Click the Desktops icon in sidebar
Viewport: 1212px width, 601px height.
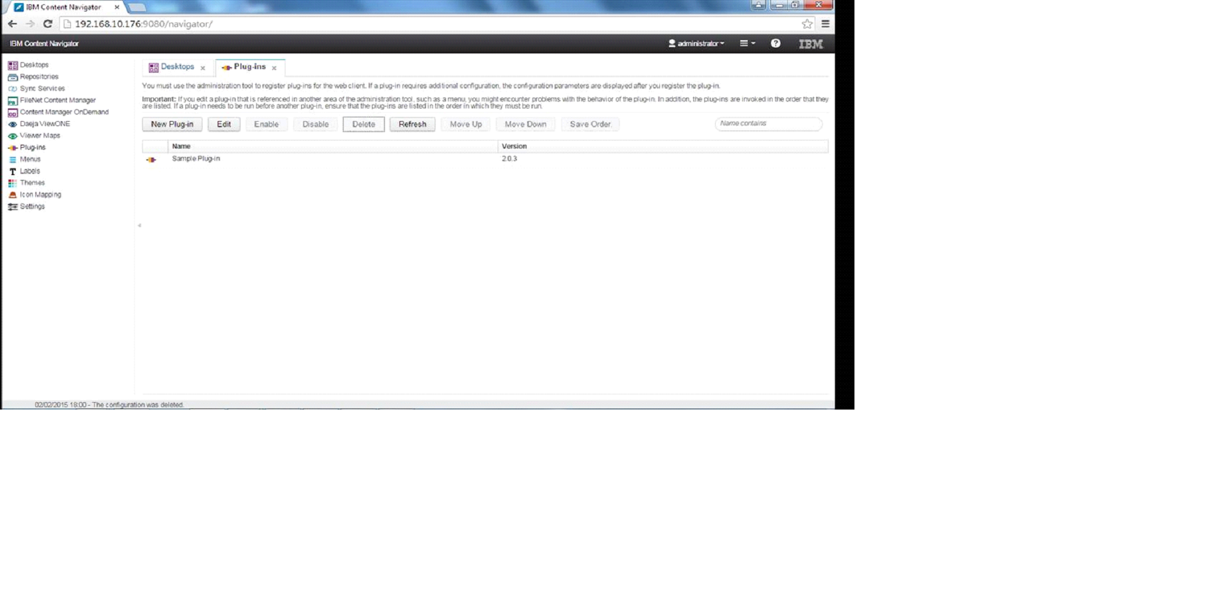[12, 65]
